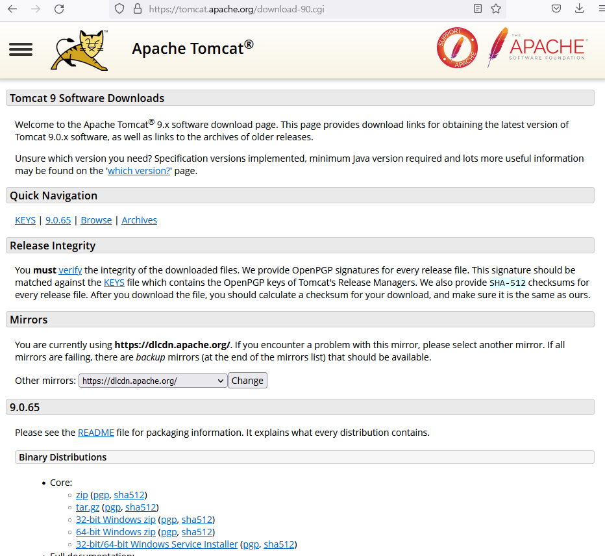Click the 'SHA-512' code text

(x=508, y=283)
